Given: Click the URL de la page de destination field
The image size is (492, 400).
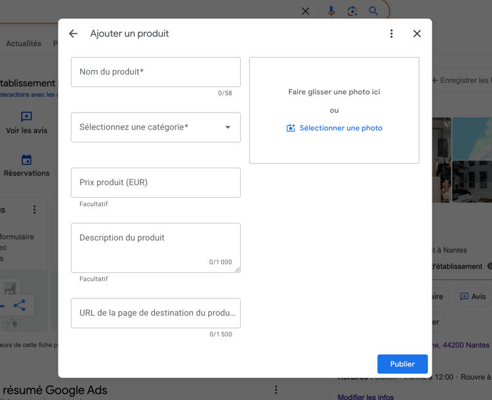Looking at the screenshot, I should click(155, 313).
